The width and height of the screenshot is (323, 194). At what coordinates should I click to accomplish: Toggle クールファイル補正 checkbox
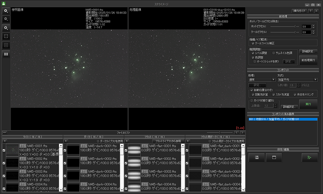[x=253, y=43]
